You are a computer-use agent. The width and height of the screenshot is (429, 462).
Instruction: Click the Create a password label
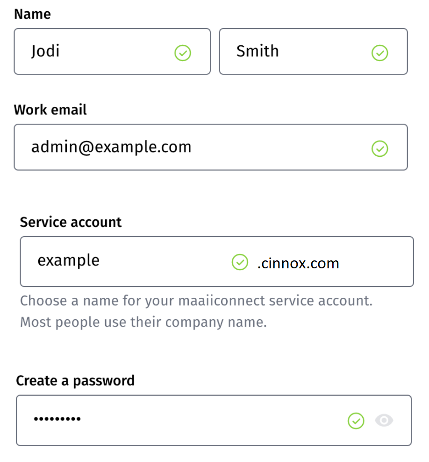75,381
